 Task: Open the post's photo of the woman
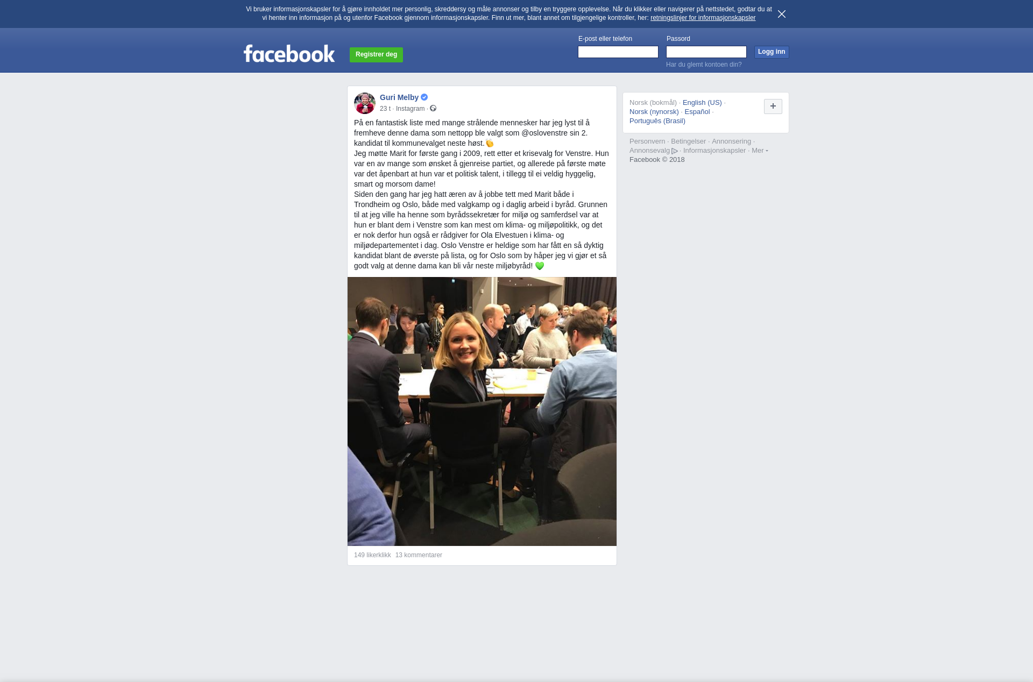click(x=482, y=411)
